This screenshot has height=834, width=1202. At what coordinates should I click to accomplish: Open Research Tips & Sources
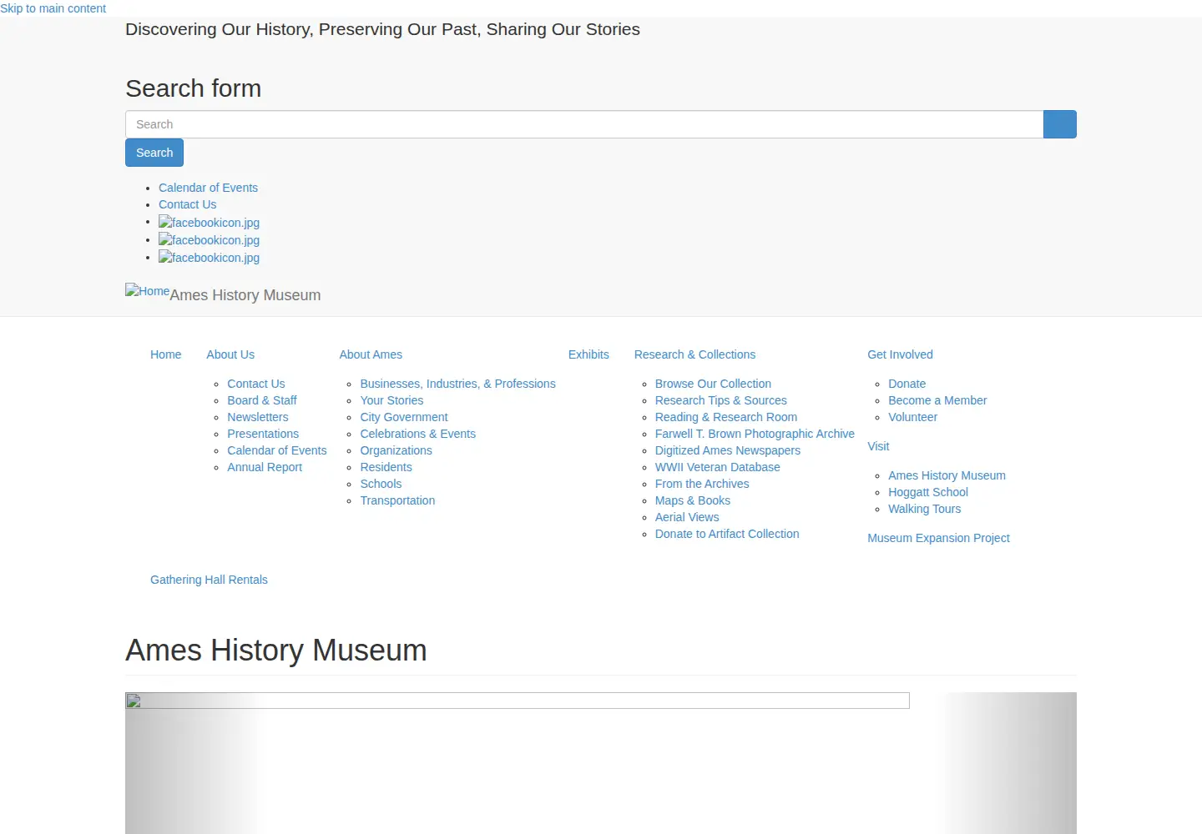point(721,400)
